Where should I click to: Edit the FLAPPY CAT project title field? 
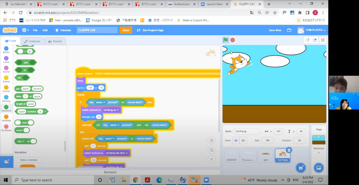(x=97, y=30)
